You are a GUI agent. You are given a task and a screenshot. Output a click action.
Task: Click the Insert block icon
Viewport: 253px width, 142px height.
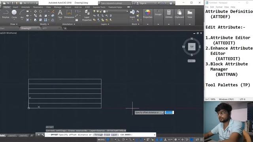tap(132, 13)
